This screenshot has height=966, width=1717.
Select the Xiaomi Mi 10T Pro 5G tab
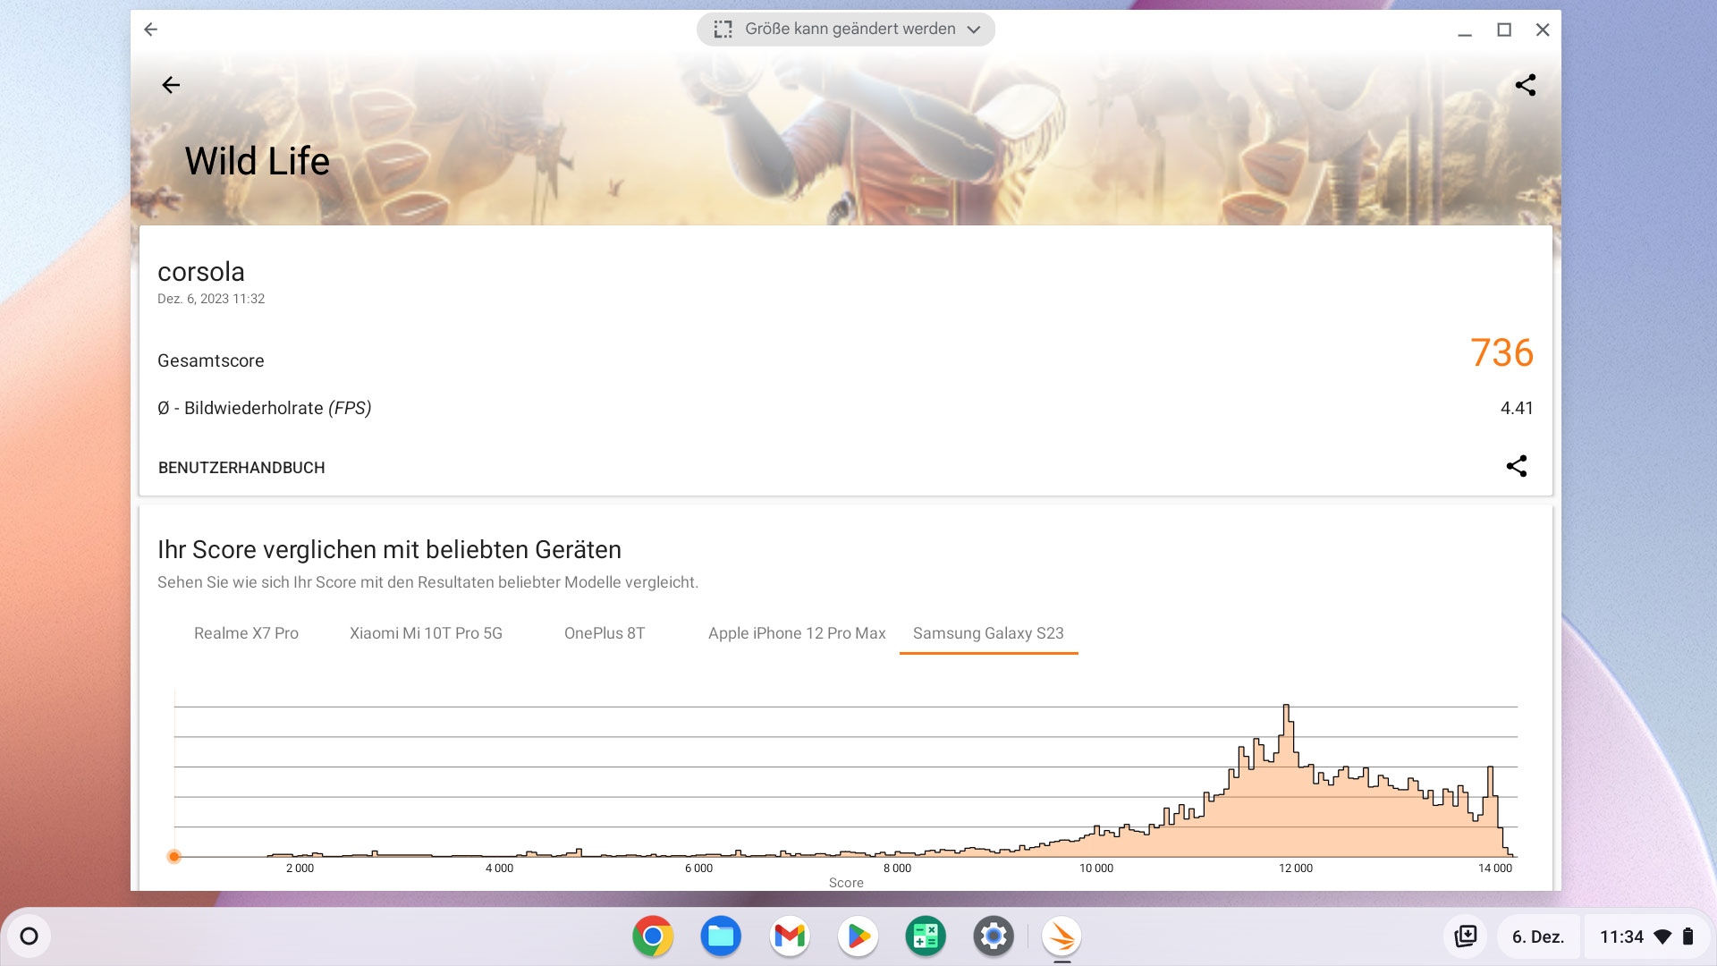(x=426, y=633)
